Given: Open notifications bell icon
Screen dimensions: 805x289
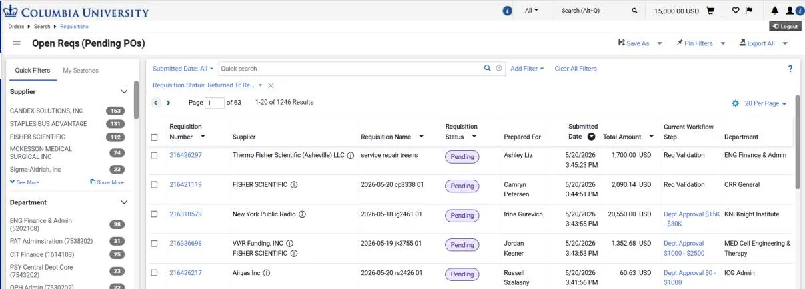Looking at the screenshot, I should tap(775, 11).
